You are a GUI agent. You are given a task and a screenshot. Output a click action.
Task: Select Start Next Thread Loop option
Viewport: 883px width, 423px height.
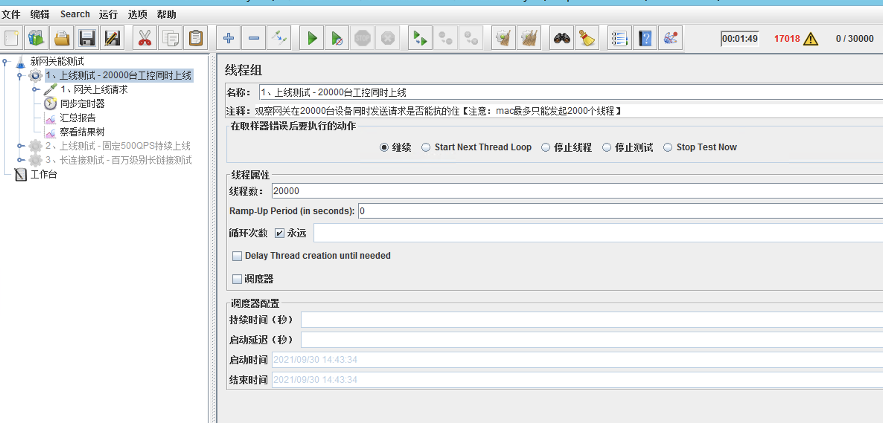(426, 148)
